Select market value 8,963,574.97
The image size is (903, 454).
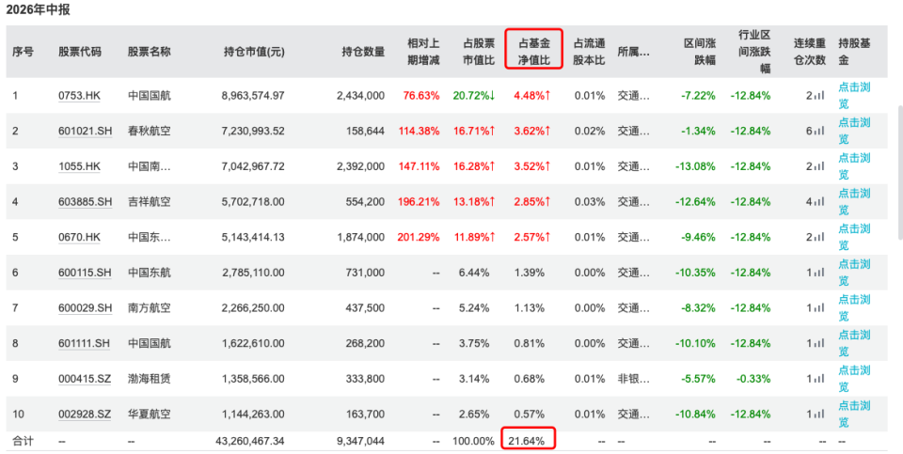(253, 96)
